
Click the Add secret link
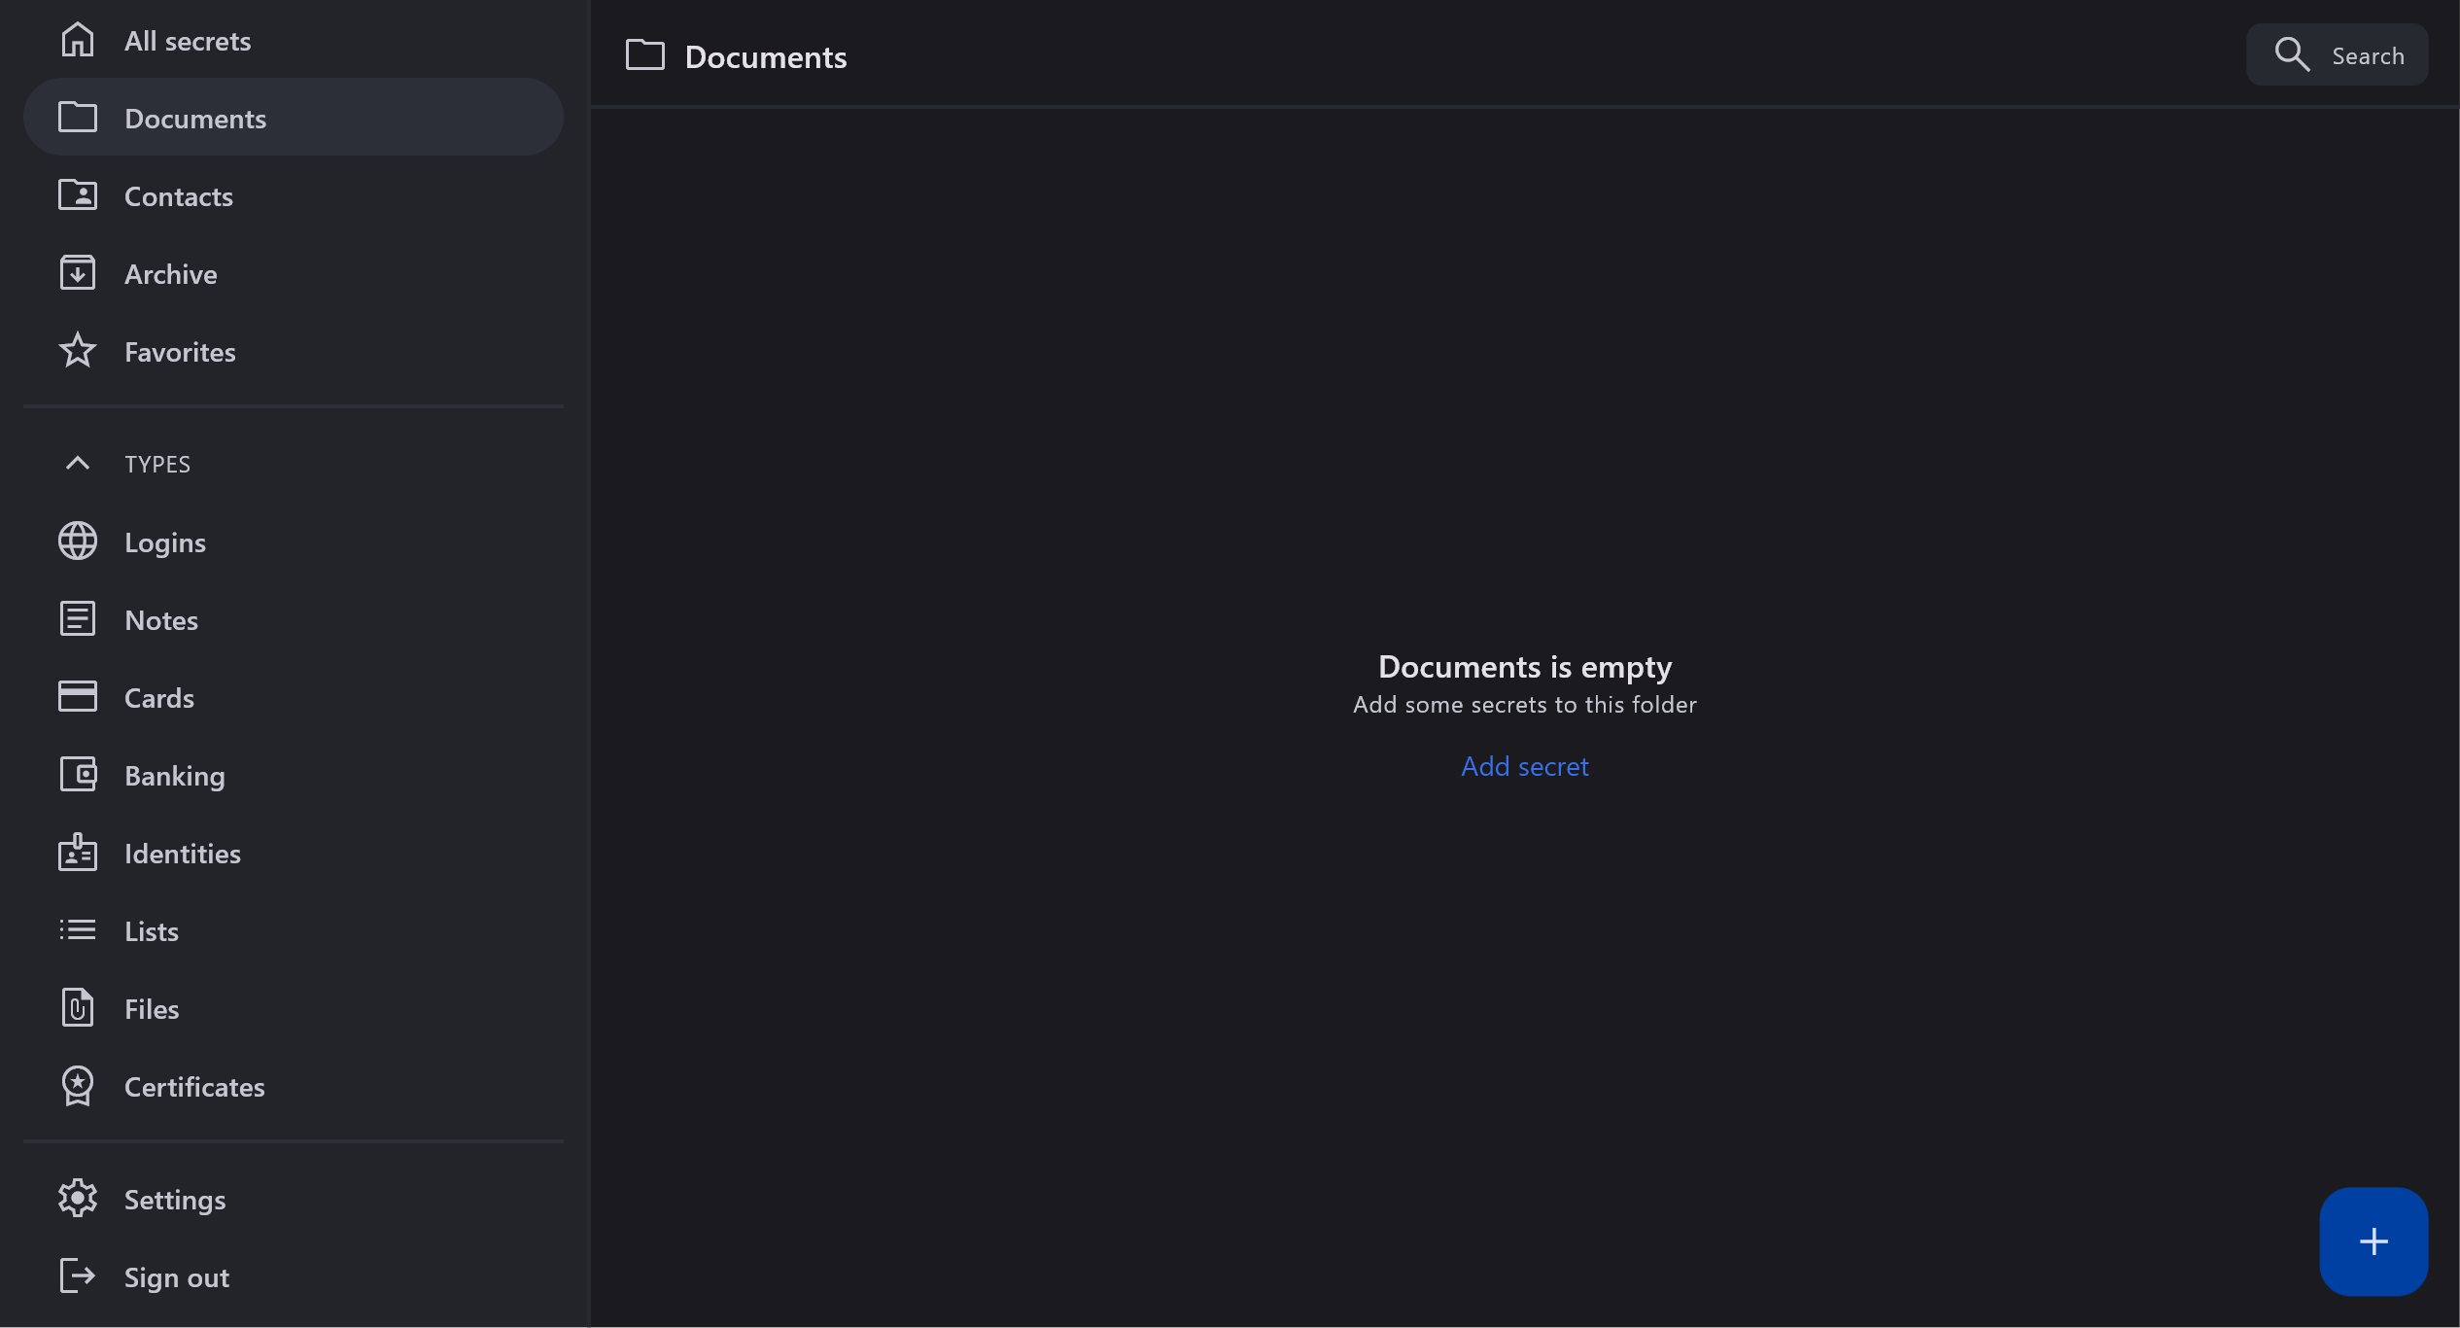tap(1524, 766)
